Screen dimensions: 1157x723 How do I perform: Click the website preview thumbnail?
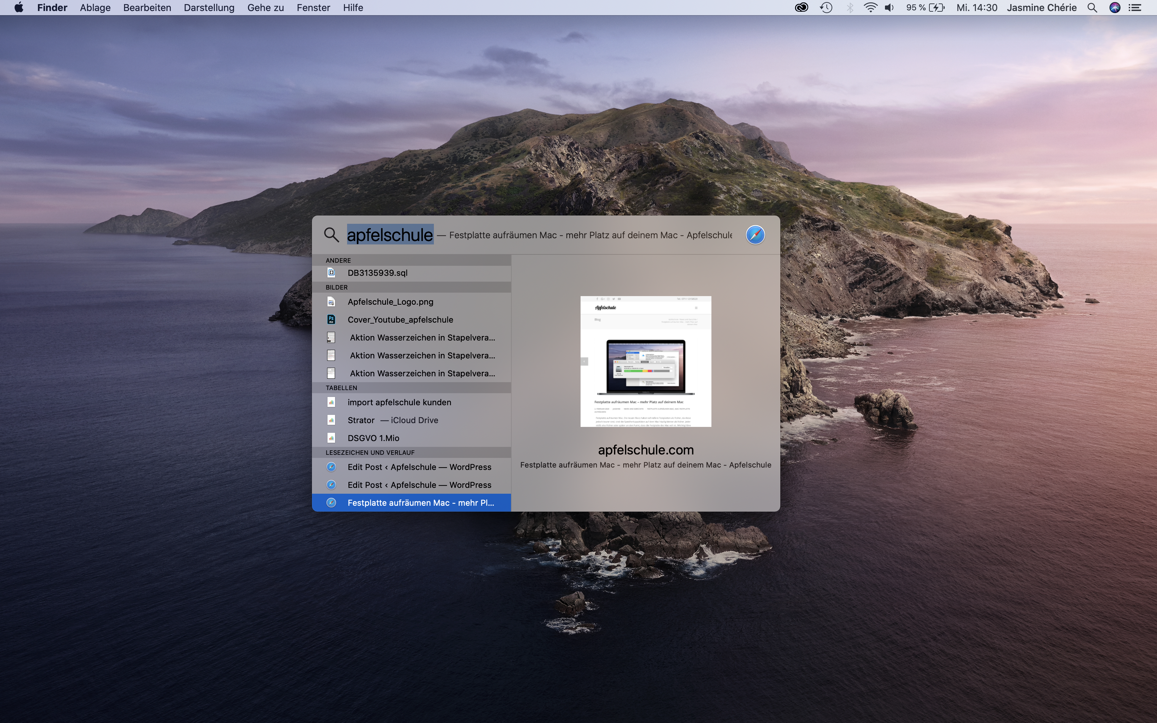point(646,361)
